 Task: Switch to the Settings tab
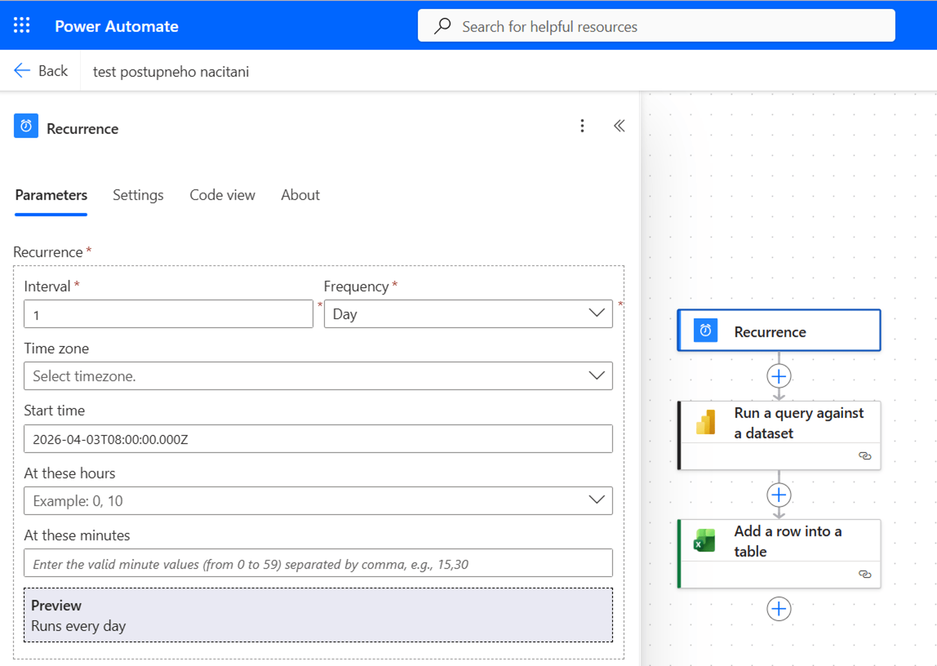(138, 195)
